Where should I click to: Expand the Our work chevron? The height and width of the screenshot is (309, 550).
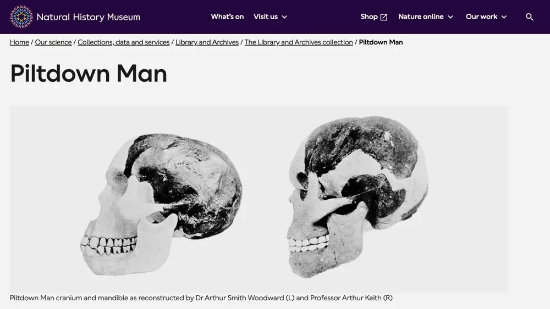(x=504, y=17)
